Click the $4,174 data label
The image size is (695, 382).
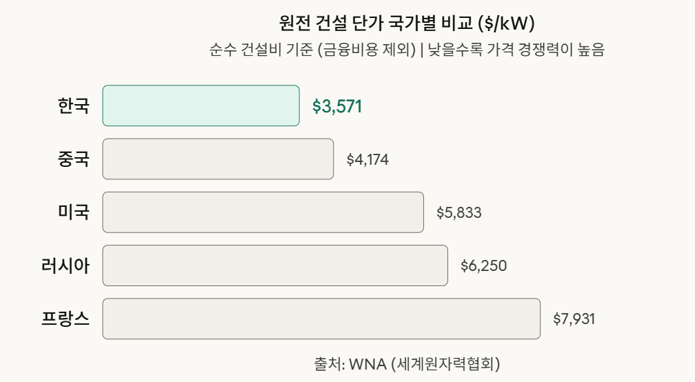pyautogui.click(x=367, y=160)
